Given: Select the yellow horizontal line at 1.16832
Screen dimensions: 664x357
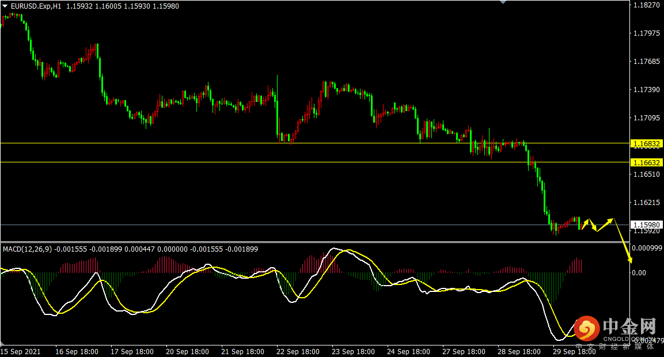Looking at the screenshot, I should coord(315,143).
